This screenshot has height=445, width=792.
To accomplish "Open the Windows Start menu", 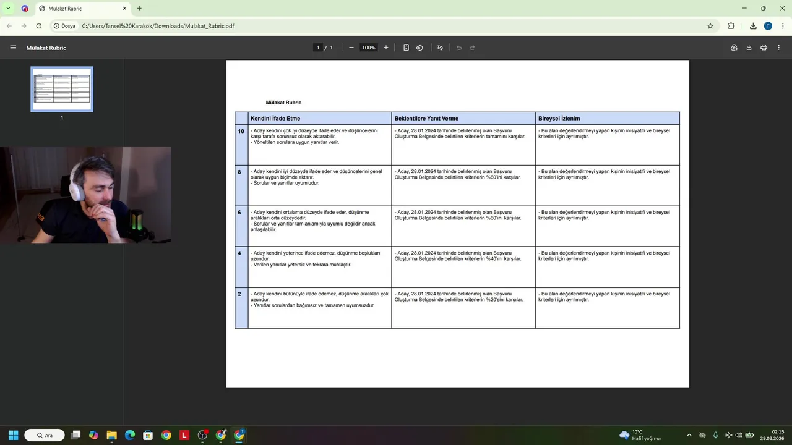I will (x=13, y=435).
